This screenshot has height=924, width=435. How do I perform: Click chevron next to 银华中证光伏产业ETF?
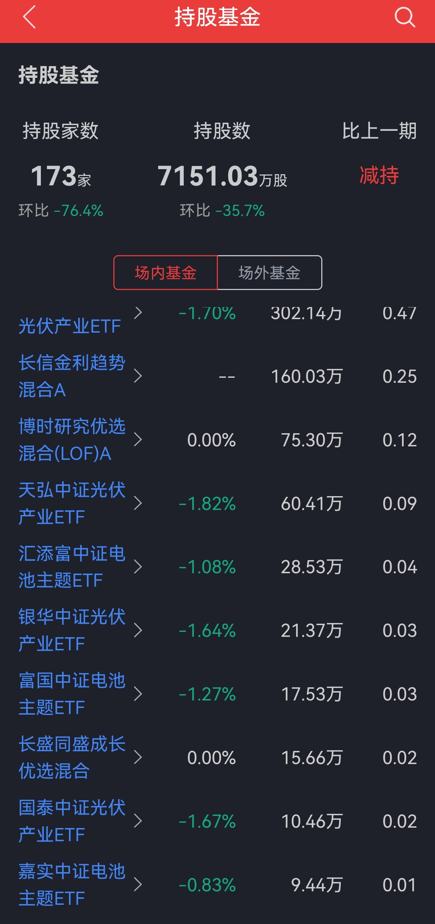[138, 630]
